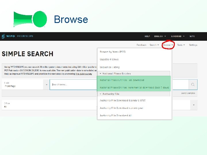Open the Tools menu
The height and width of the screenshot is (155, 207).
181,45
